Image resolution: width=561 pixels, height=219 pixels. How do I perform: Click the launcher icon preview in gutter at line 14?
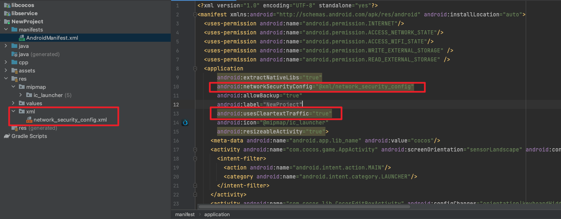185,122
